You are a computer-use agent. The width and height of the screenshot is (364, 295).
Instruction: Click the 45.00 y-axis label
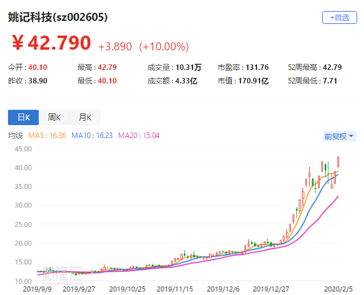pyautogui.click(x=23, y=148)
